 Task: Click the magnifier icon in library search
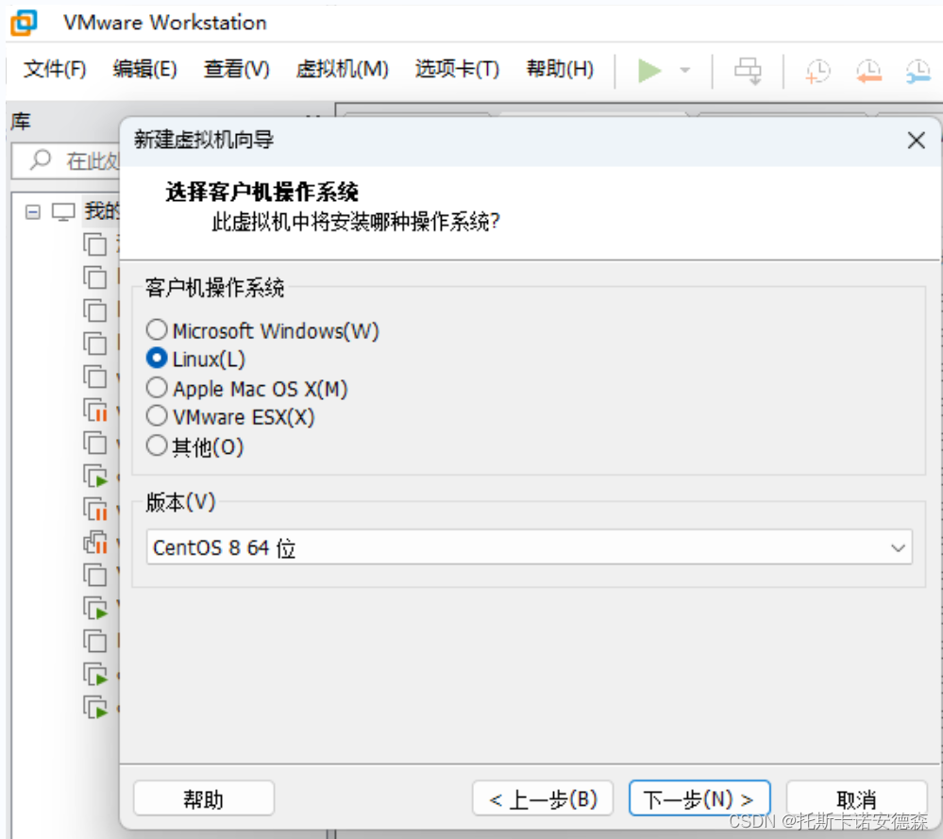click(41, 160)
